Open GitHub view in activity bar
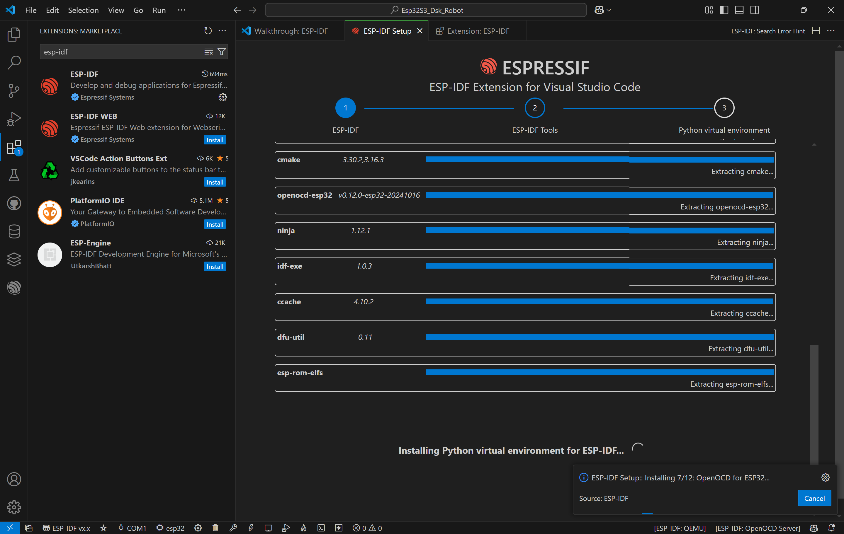Screen dimensions: 844x534 (x=14, y=203)
